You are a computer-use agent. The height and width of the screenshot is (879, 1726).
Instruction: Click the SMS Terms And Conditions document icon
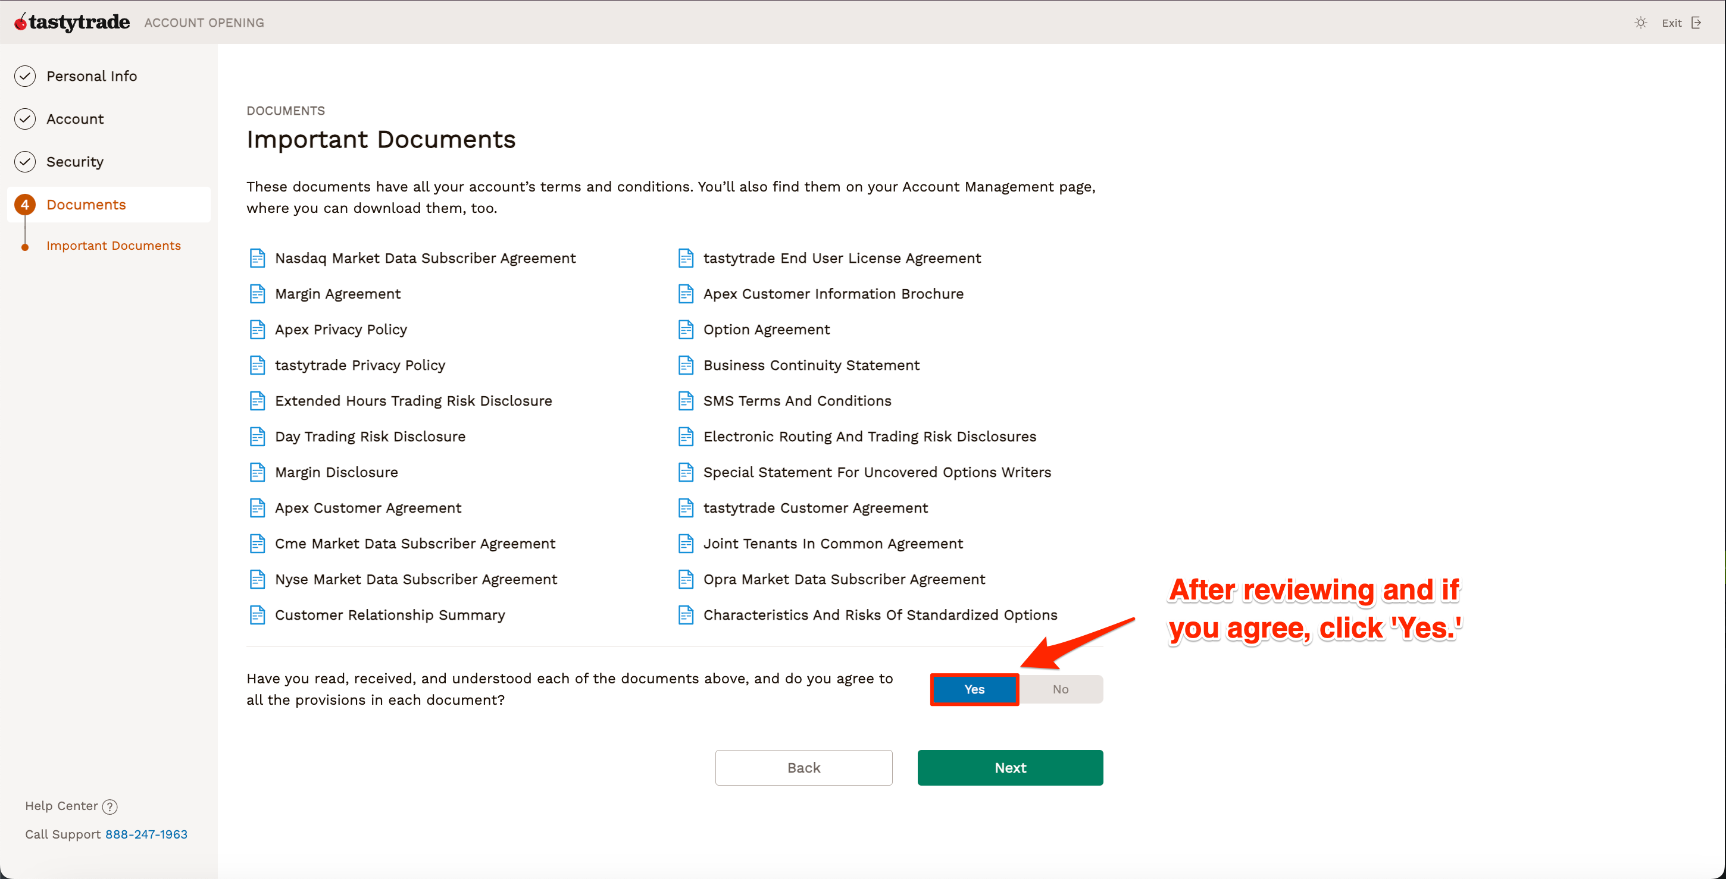(x=686, y=401)
